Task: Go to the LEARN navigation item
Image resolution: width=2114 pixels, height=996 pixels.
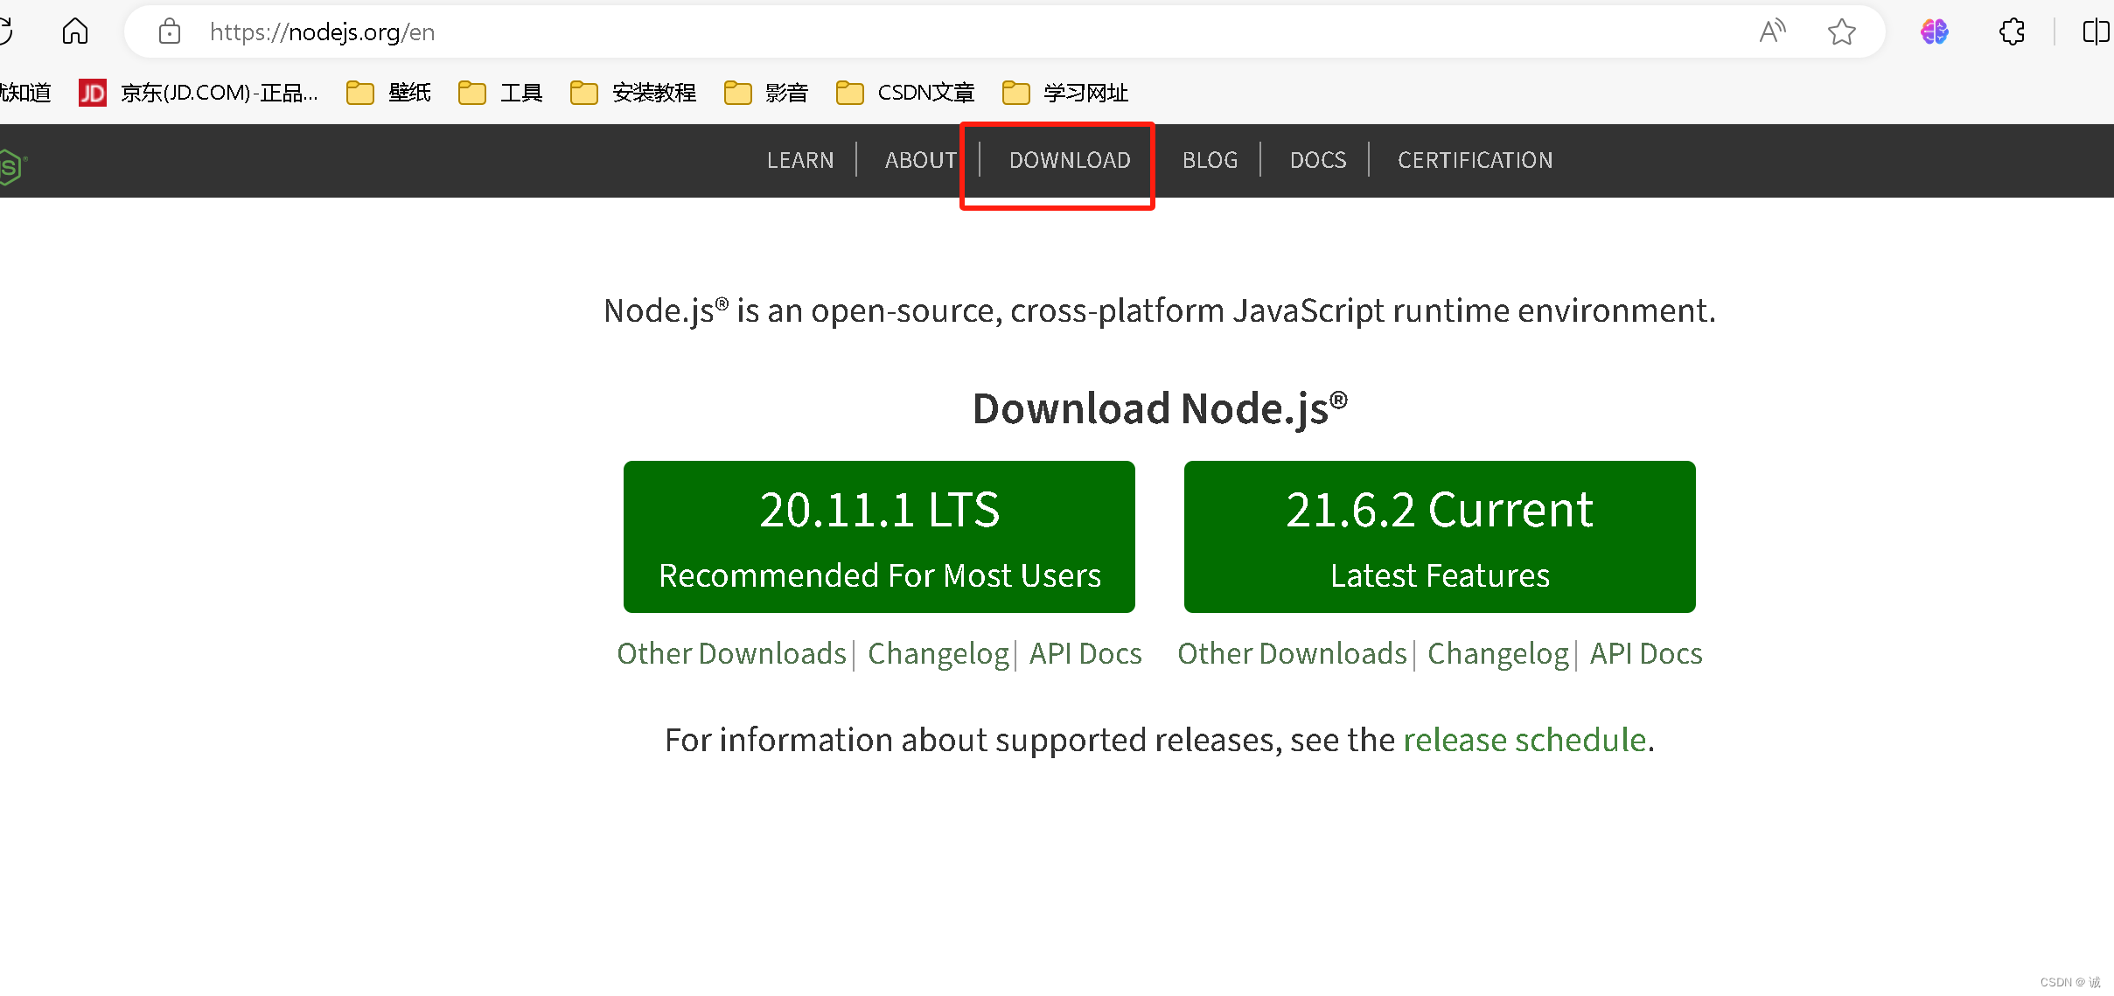Action: point(799,160)
